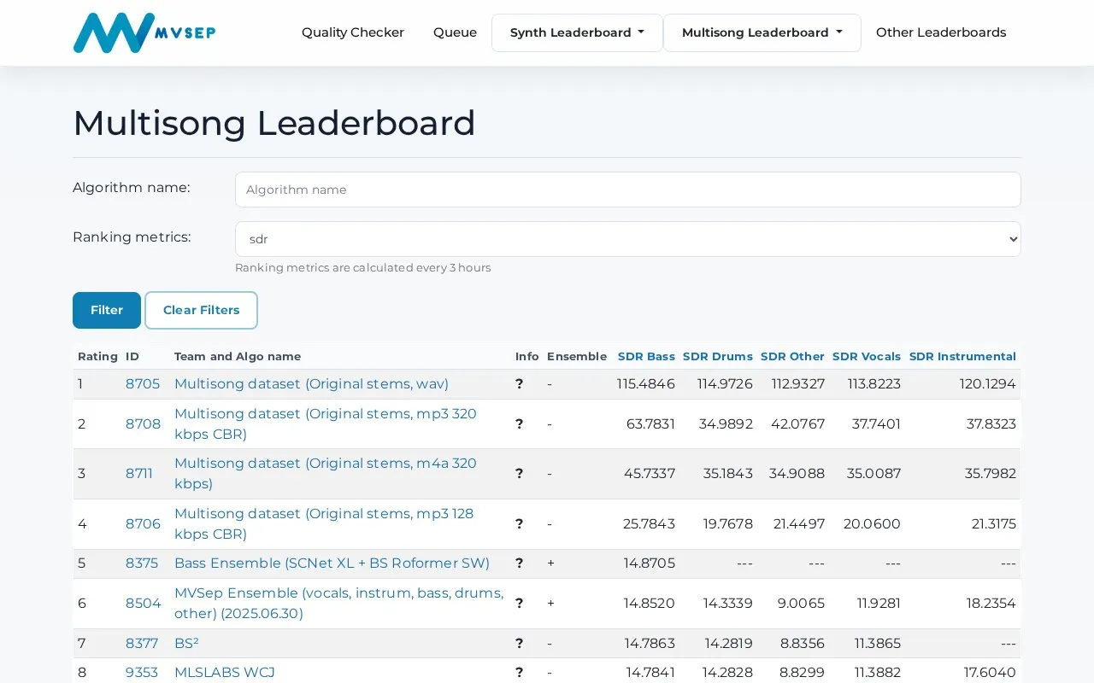
Task: Sort by SDR Other column
Action: (x=792, y=356)
